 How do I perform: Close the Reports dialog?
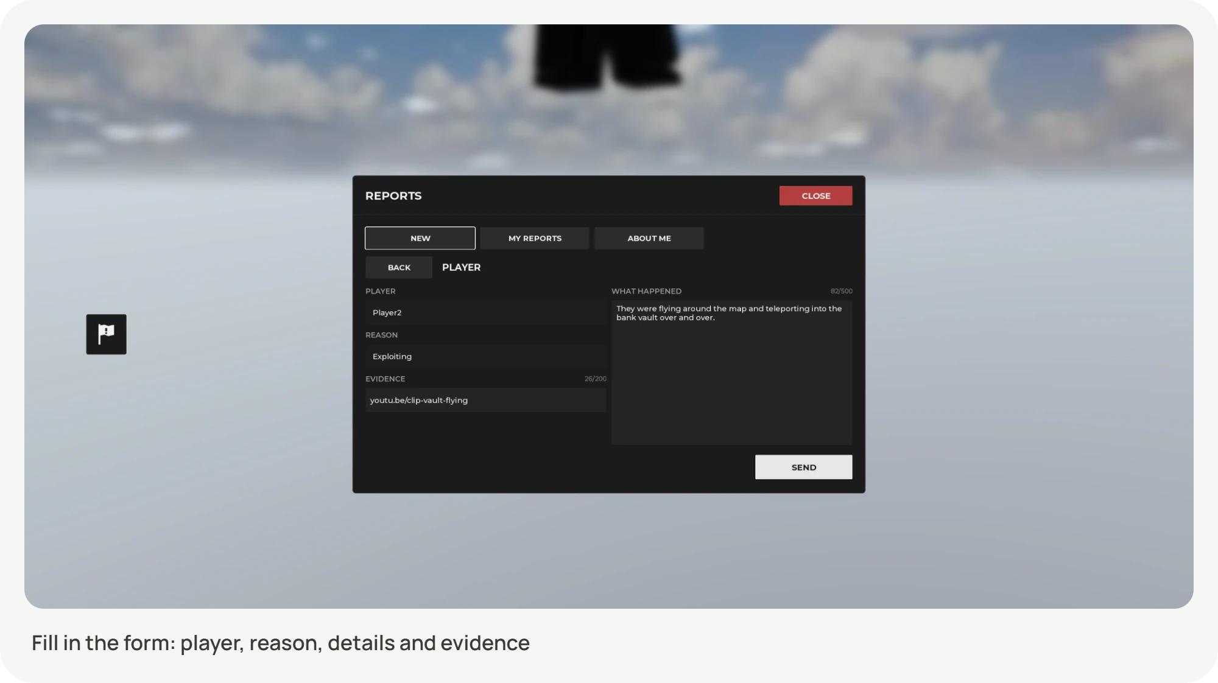(x=815, y=195)
